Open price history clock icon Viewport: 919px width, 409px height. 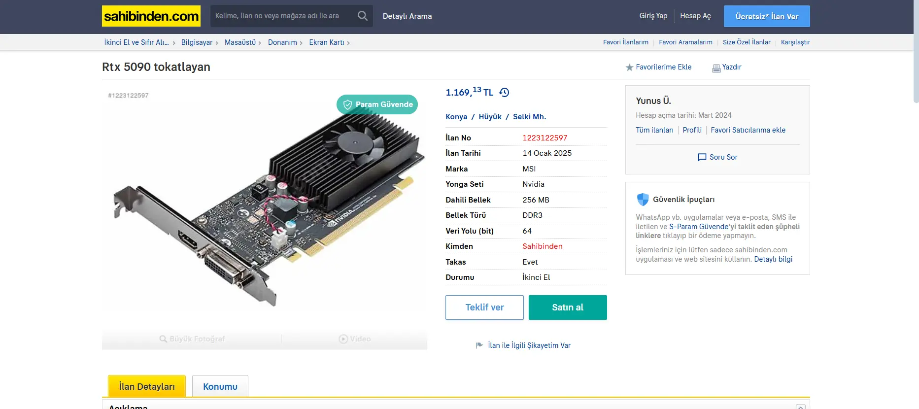(x=504, y=92)
